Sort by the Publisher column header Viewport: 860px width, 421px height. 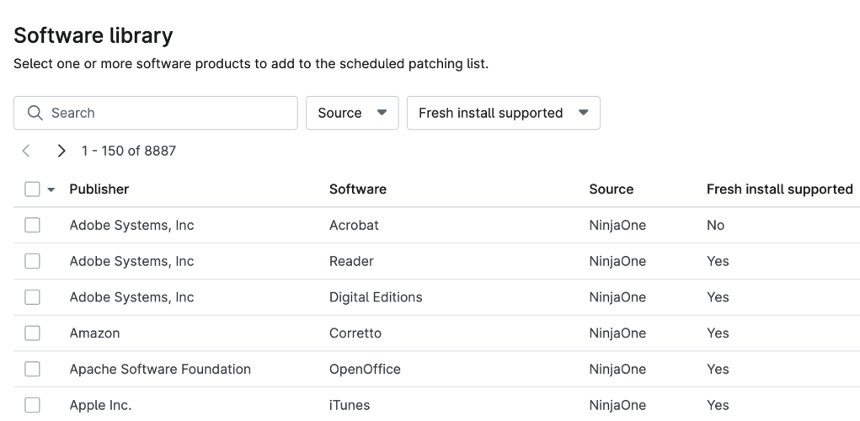tap(99, 189)
